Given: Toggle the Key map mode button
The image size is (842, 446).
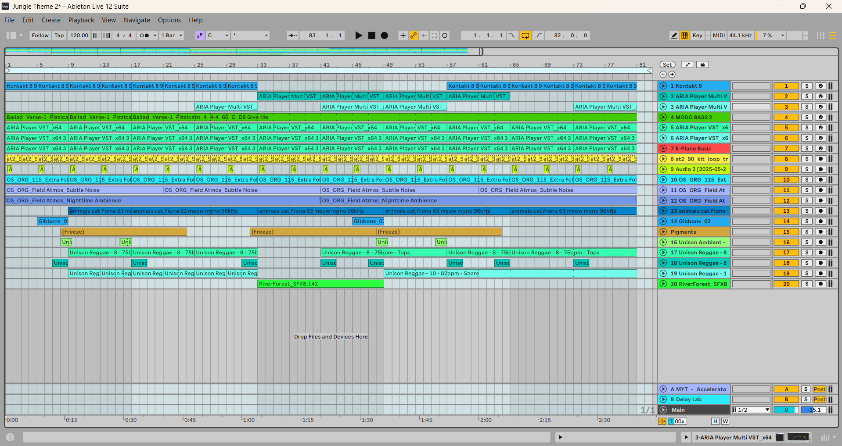Looking at the screenshot, I should click(x=697, y=36).
